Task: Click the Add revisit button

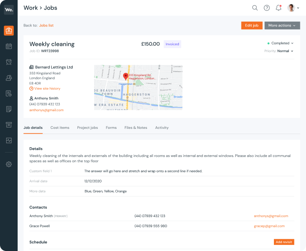Action: click(284, 242)
